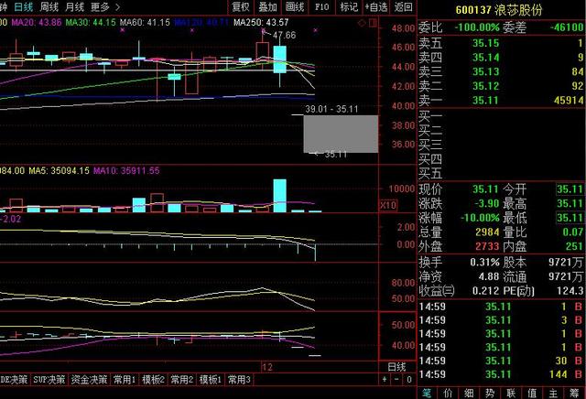Viewport: 586px width, 399px height.
Task: Click the tall cyan volume bar
Action: tap(280, 196)
